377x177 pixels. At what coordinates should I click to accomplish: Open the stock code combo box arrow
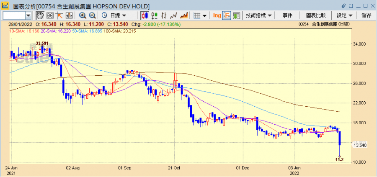click(x=28, y=15)
